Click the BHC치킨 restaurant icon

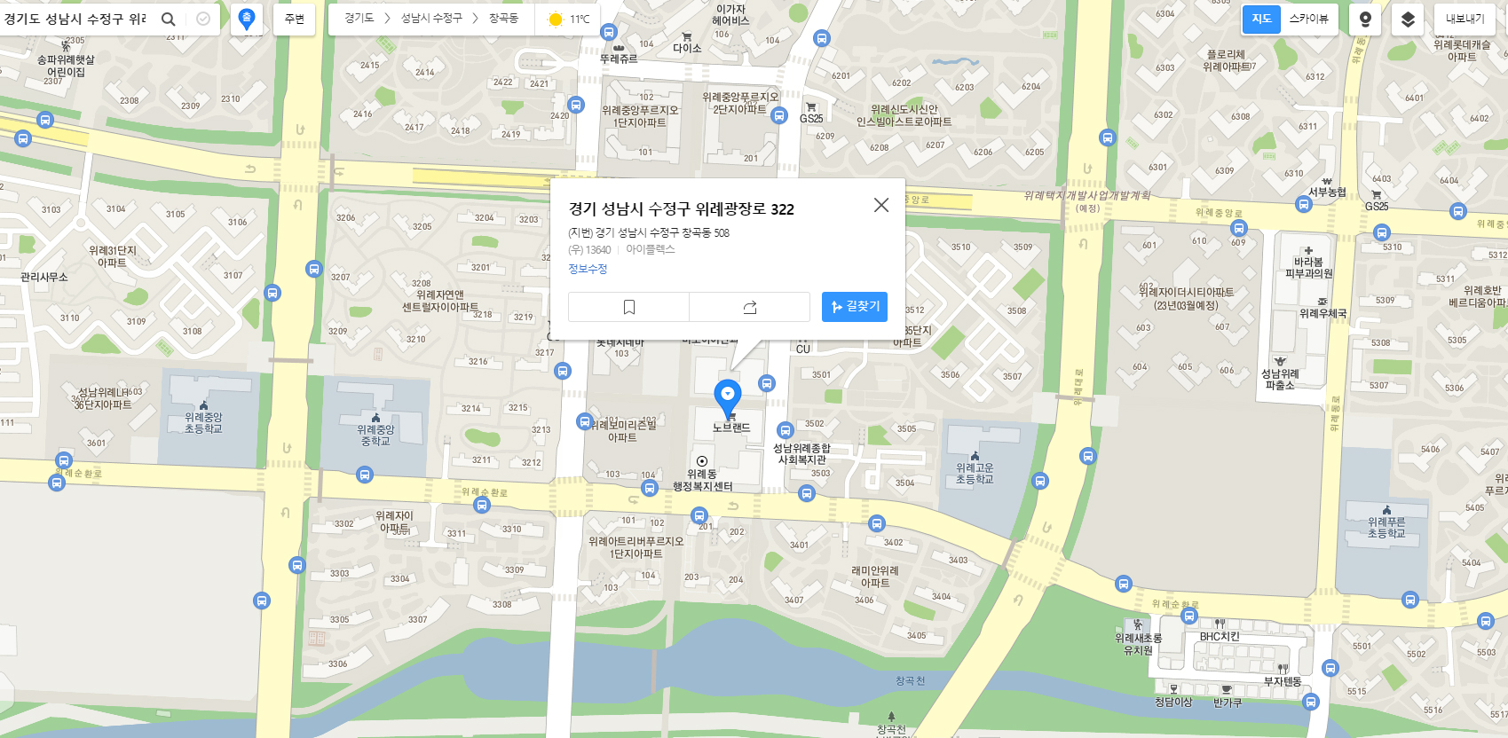click(1220, 624)
